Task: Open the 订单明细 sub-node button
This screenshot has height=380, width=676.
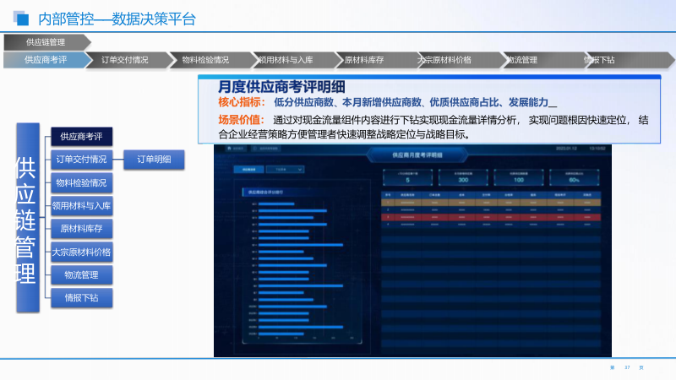Action: 154,159
